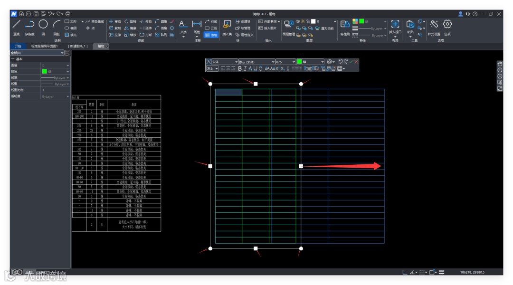
Task: Open the 全部(0) selection dropdown
Action: point(37,53)
